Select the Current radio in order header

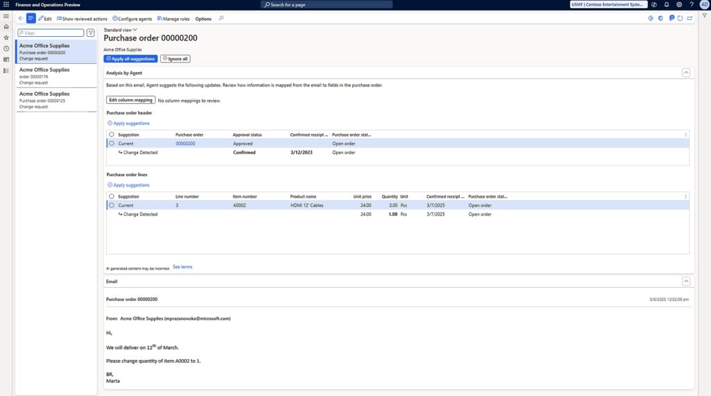point(112,144)
